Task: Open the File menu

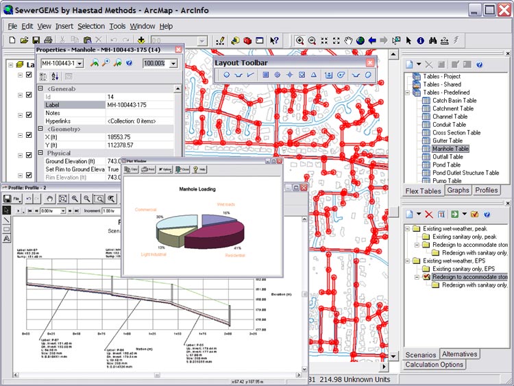Action: (x=12, y=26)
